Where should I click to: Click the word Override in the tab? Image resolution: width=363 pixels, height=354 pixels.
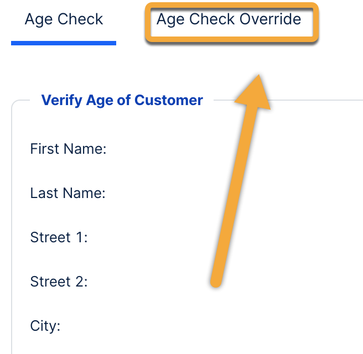(271, 20)
